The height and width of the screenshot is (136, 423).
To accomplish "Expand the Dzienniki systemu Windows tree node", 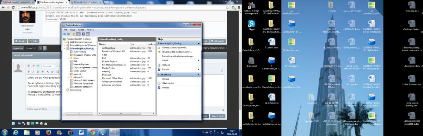I will coord(65,45).
